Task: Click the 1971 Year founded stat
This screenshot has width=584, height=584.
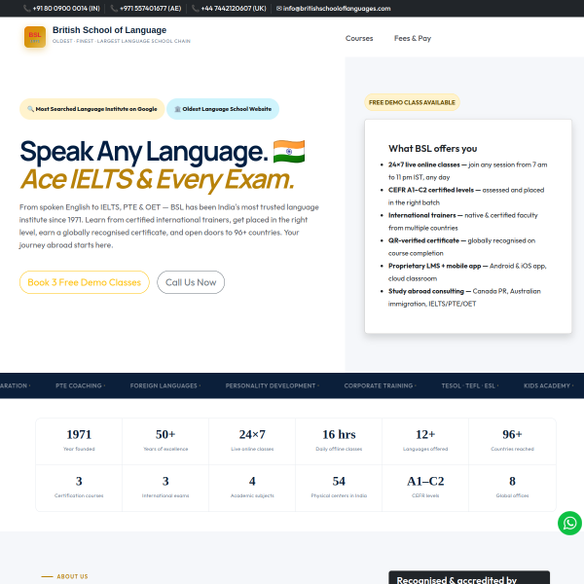Action: tap(79, 441)
